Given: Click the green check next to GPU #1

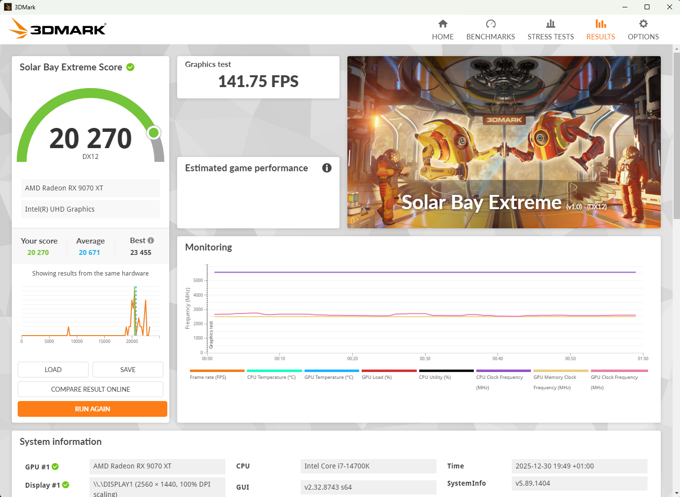Looking at the screenshot, I should [x=55, y=466].
